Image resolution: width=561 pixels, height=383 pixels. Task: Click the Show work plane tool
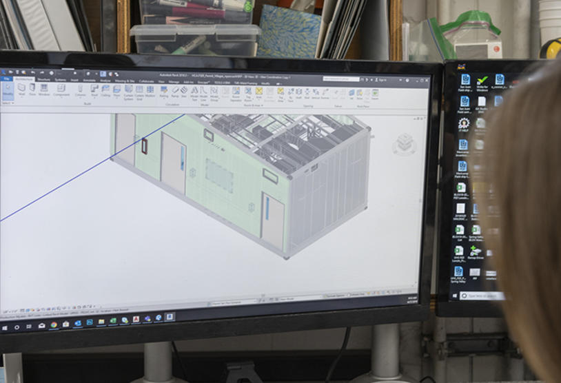coord(360,95)
